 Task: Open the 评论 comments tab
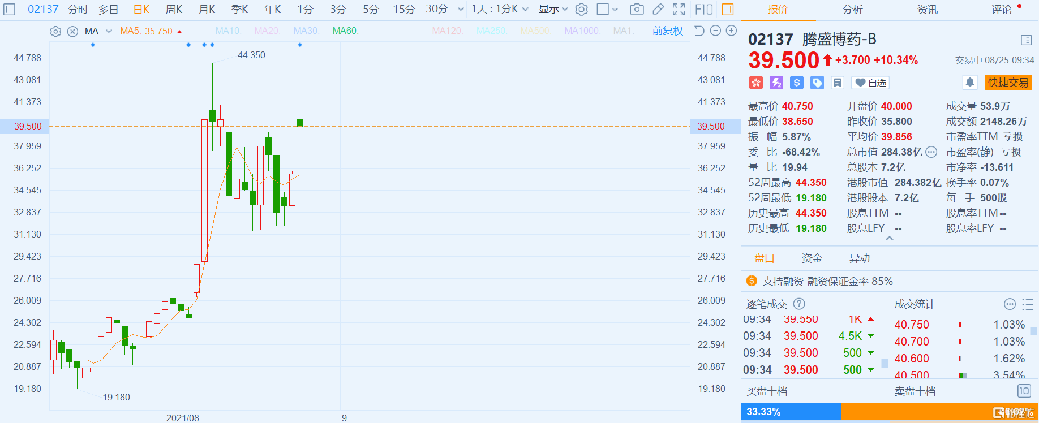[1002, 10]
